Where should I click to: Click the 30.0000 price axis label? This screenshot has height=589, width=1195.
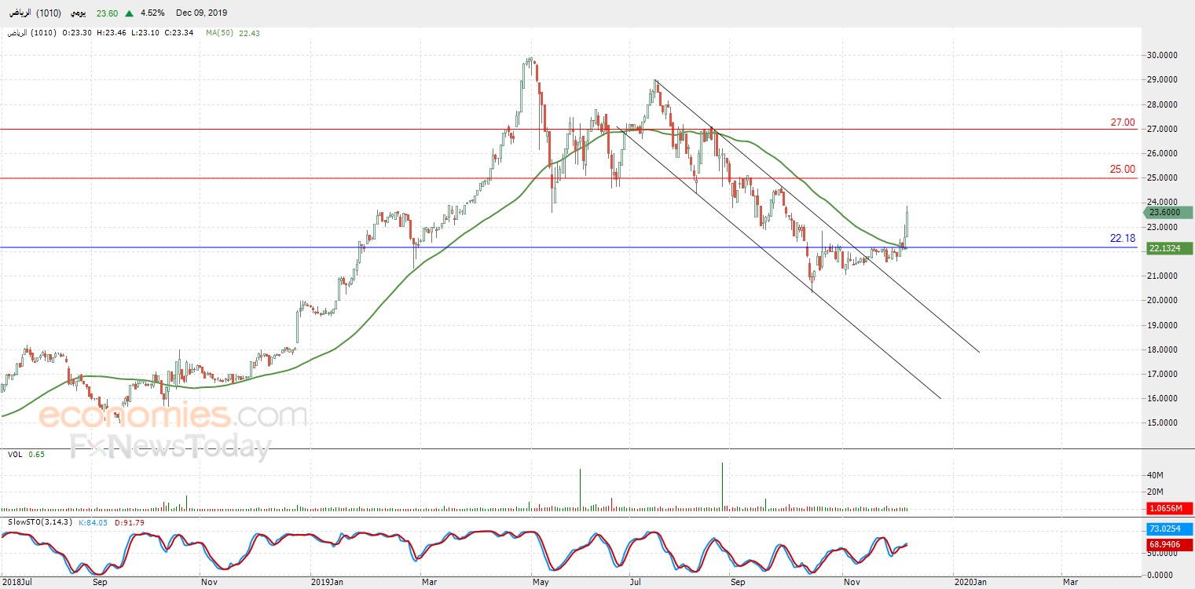point(1162,56)
